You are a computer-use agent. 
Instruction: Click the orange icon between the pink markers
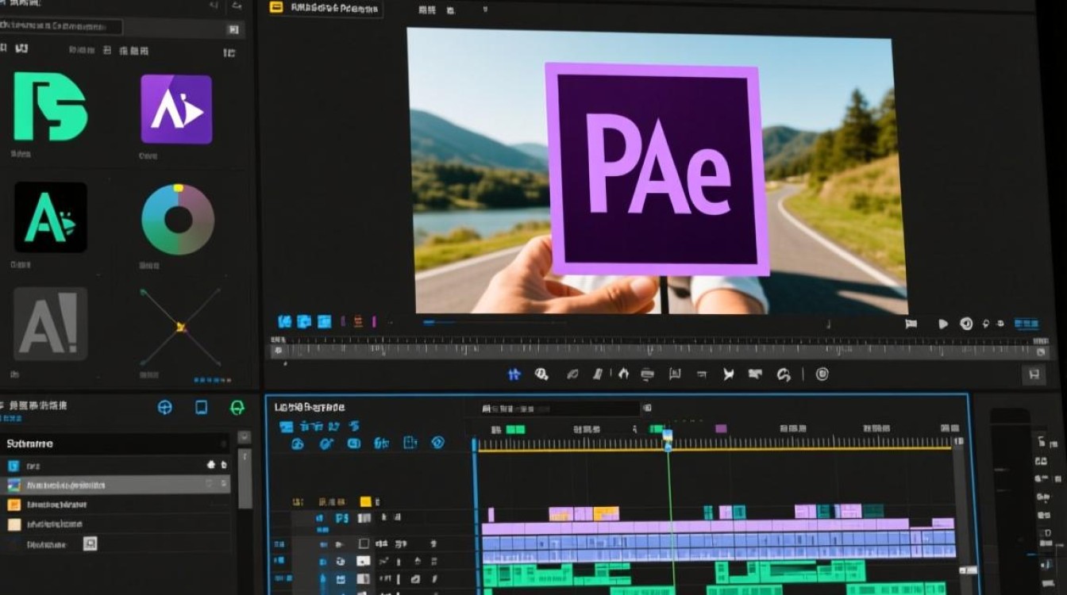(358, 322)
